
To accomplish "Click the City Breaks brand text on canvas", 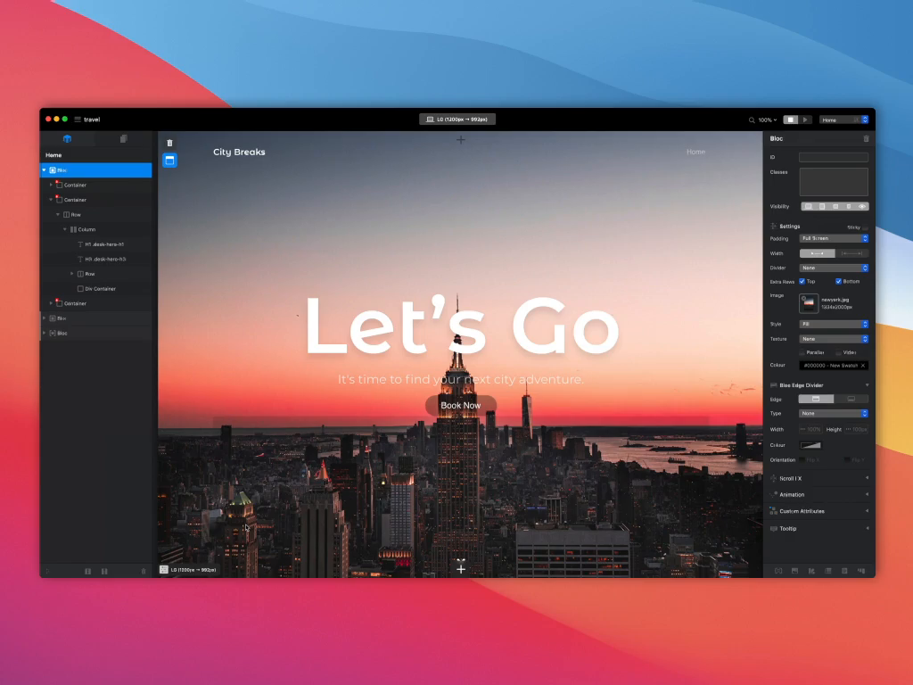I will (x=239, y=152).
